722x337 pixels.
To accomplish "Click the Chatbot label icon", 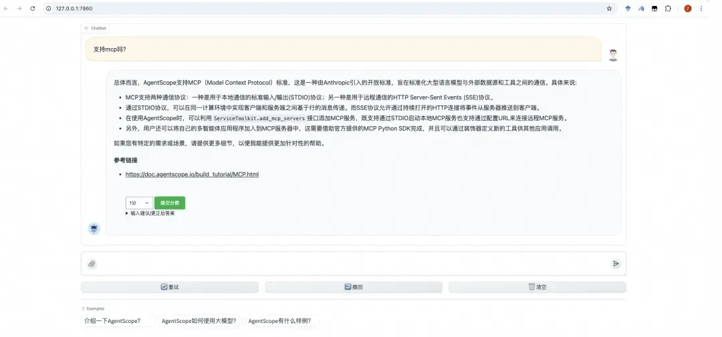I will [x=86, y=28].
